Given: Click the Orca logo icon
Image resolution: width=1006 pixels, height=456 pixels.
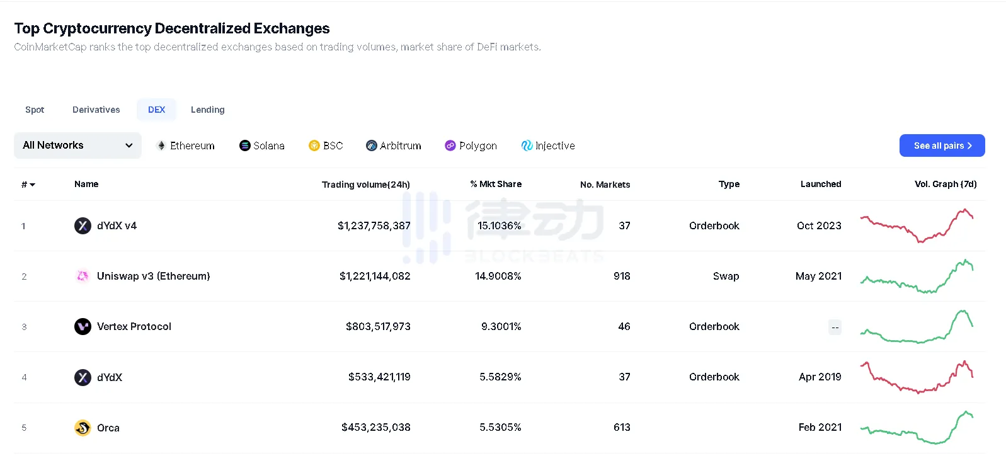Looking at the screenshot, I should coord(83,428).
